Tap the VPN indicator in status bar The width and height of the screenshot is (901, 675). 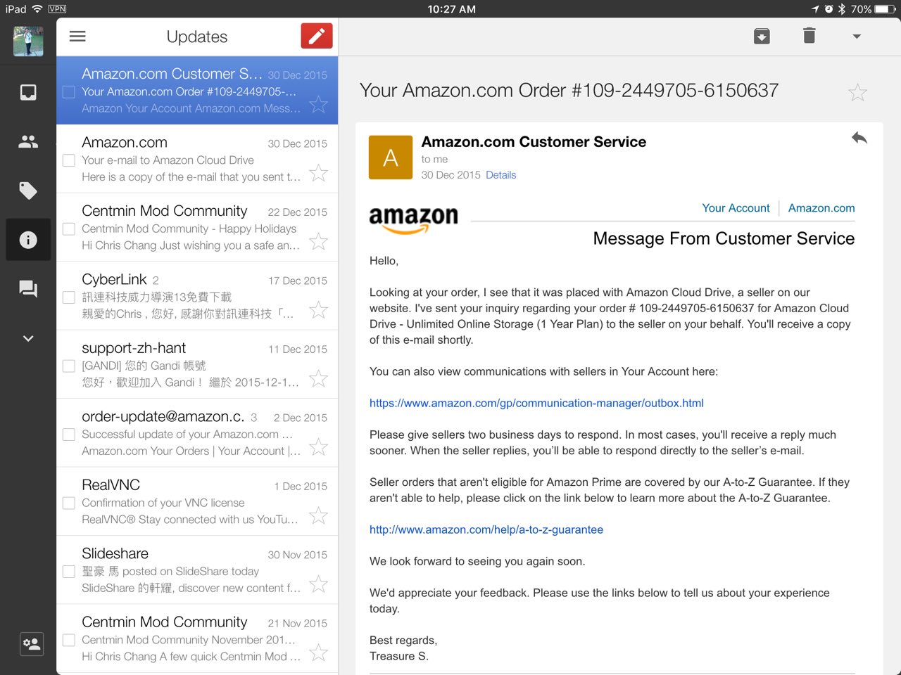tap(57, 9)
